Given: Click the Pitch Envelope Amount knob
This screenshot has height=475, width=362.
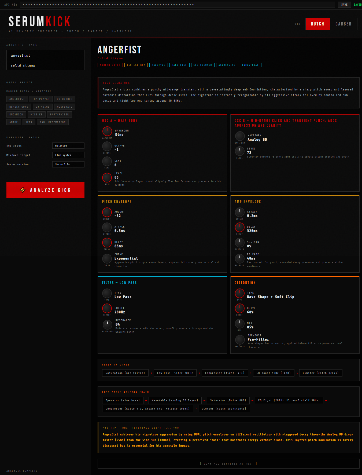Looking at the screenshot, I should 107,212.
